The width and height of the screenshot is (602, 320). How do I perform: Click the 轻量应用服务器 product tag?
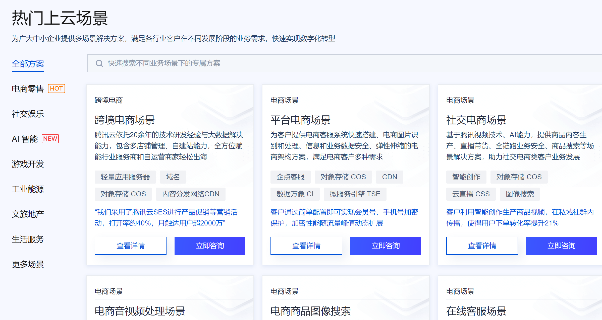(x=125, y=177)
